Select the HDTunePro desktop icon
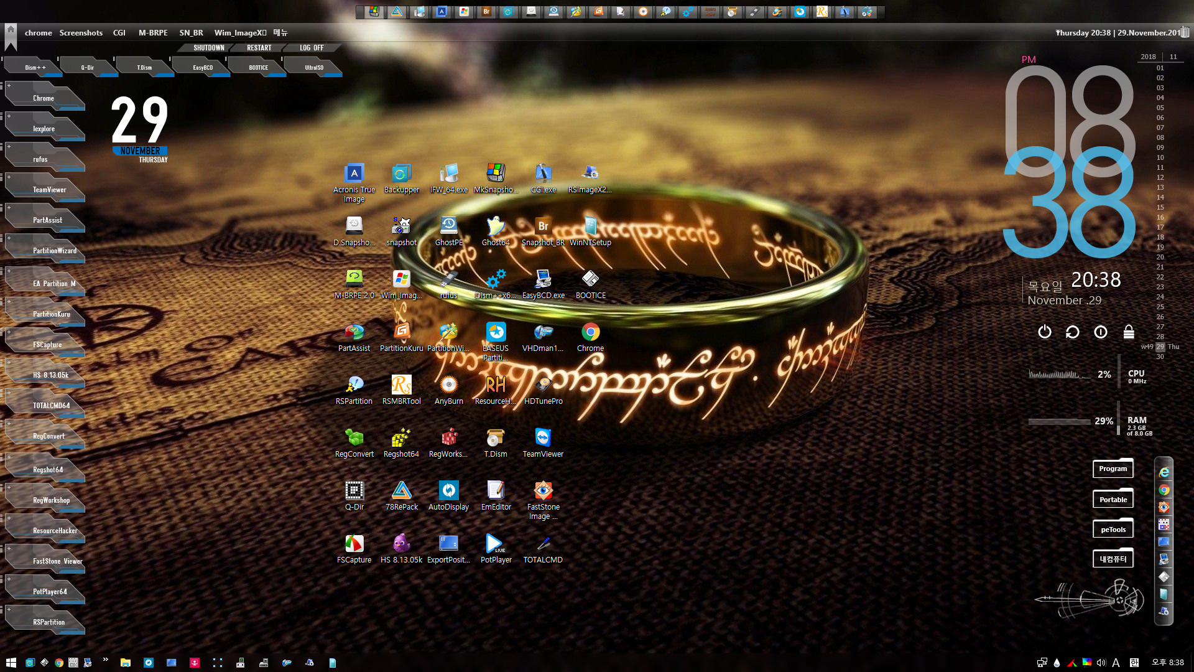 click(543, 390)
